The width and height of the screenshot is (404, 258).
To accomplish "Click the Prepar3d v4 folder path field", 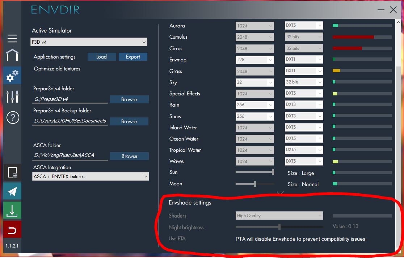I will [70, 99].
